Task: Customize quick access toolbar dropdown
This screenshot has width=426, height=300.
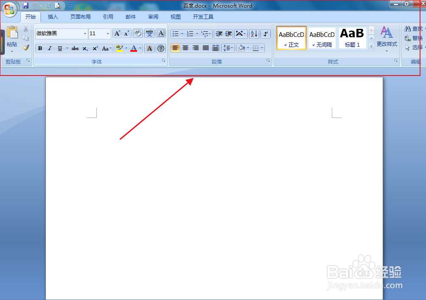Action: (x=70, y=6)
